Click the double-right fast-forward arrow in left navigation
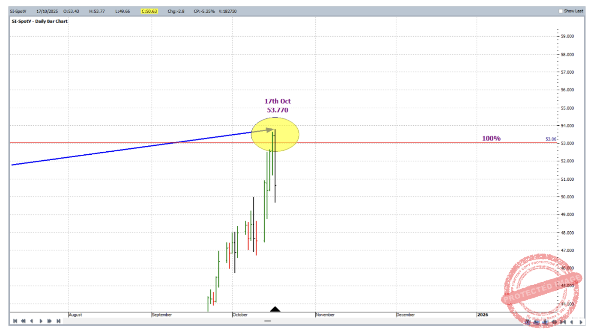The width and height of the screenshot is (597, 336). point(50,321)
